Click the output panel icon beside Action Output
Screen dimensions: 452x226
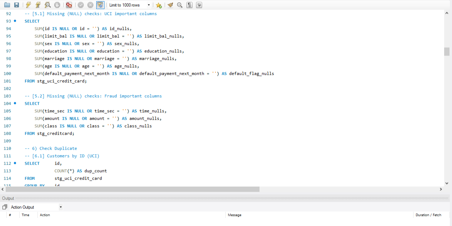(5, 207)
